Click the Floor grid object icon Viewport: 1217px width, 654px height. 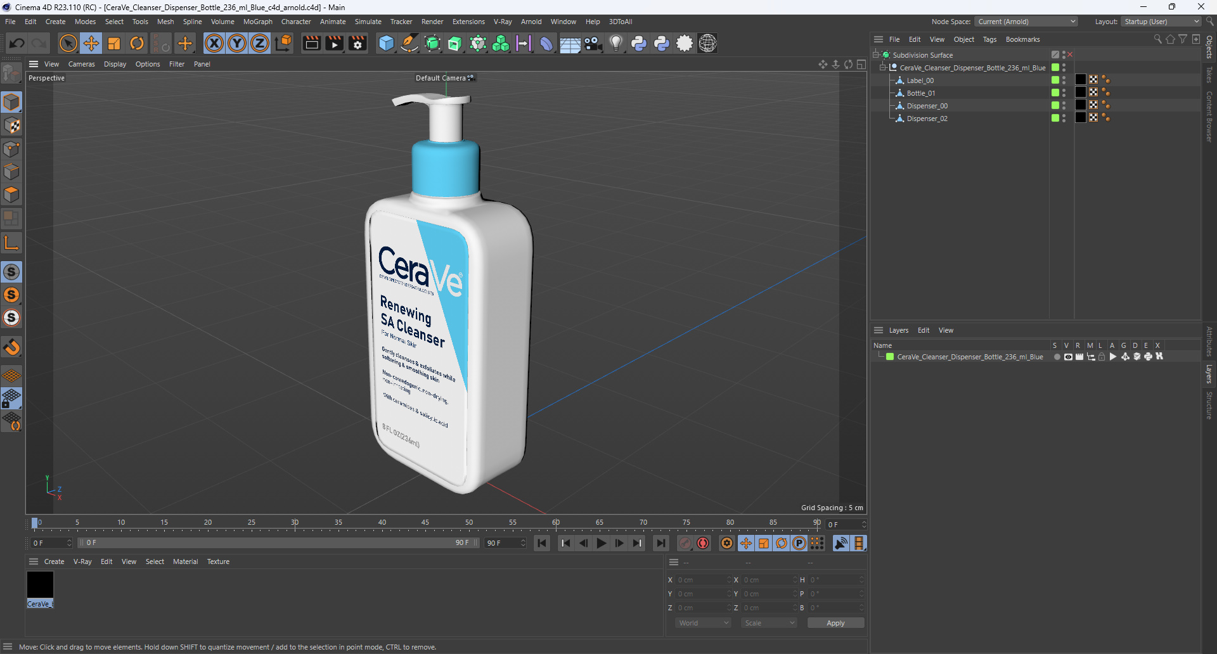[x=570, y=43]
